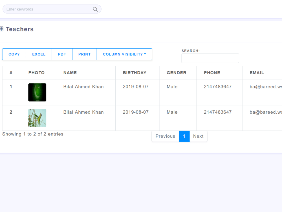Select Bilal Ahmed Khan name in row 2
282x212 pixels.
tap(83, 112)
